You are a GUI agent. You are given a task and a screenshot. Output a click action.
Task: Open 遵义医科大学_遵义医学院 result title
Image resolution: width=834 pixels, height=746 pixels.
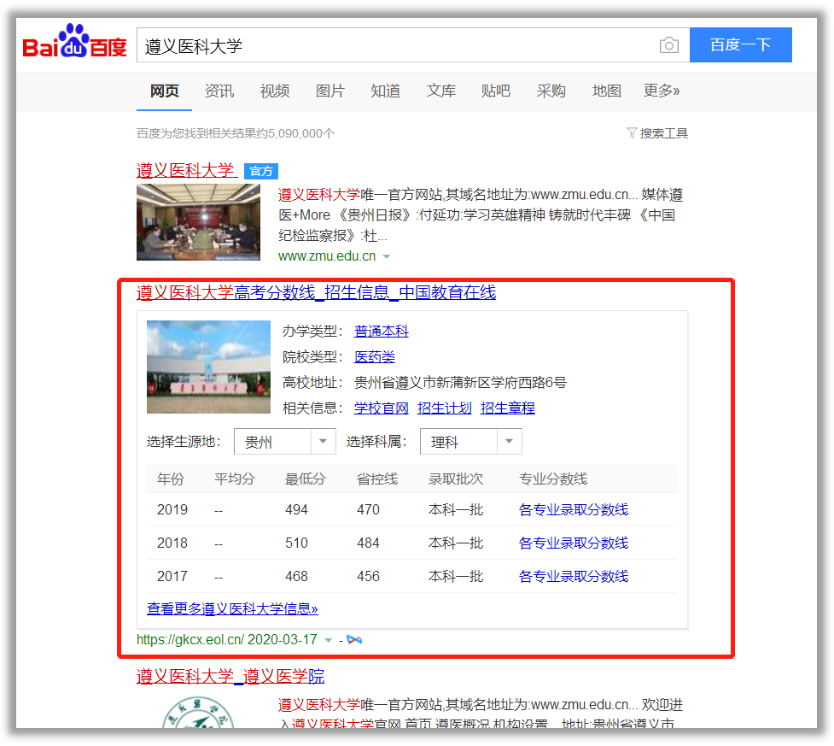[230, 676]
